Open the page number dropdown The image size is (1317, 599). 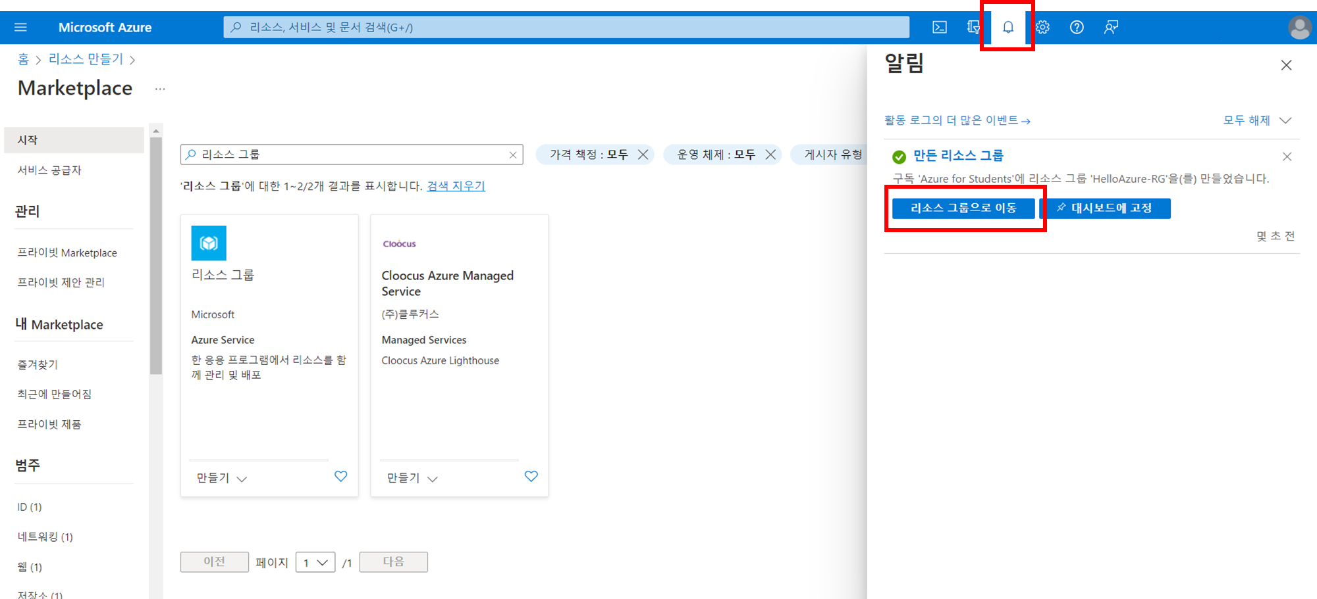315,562
